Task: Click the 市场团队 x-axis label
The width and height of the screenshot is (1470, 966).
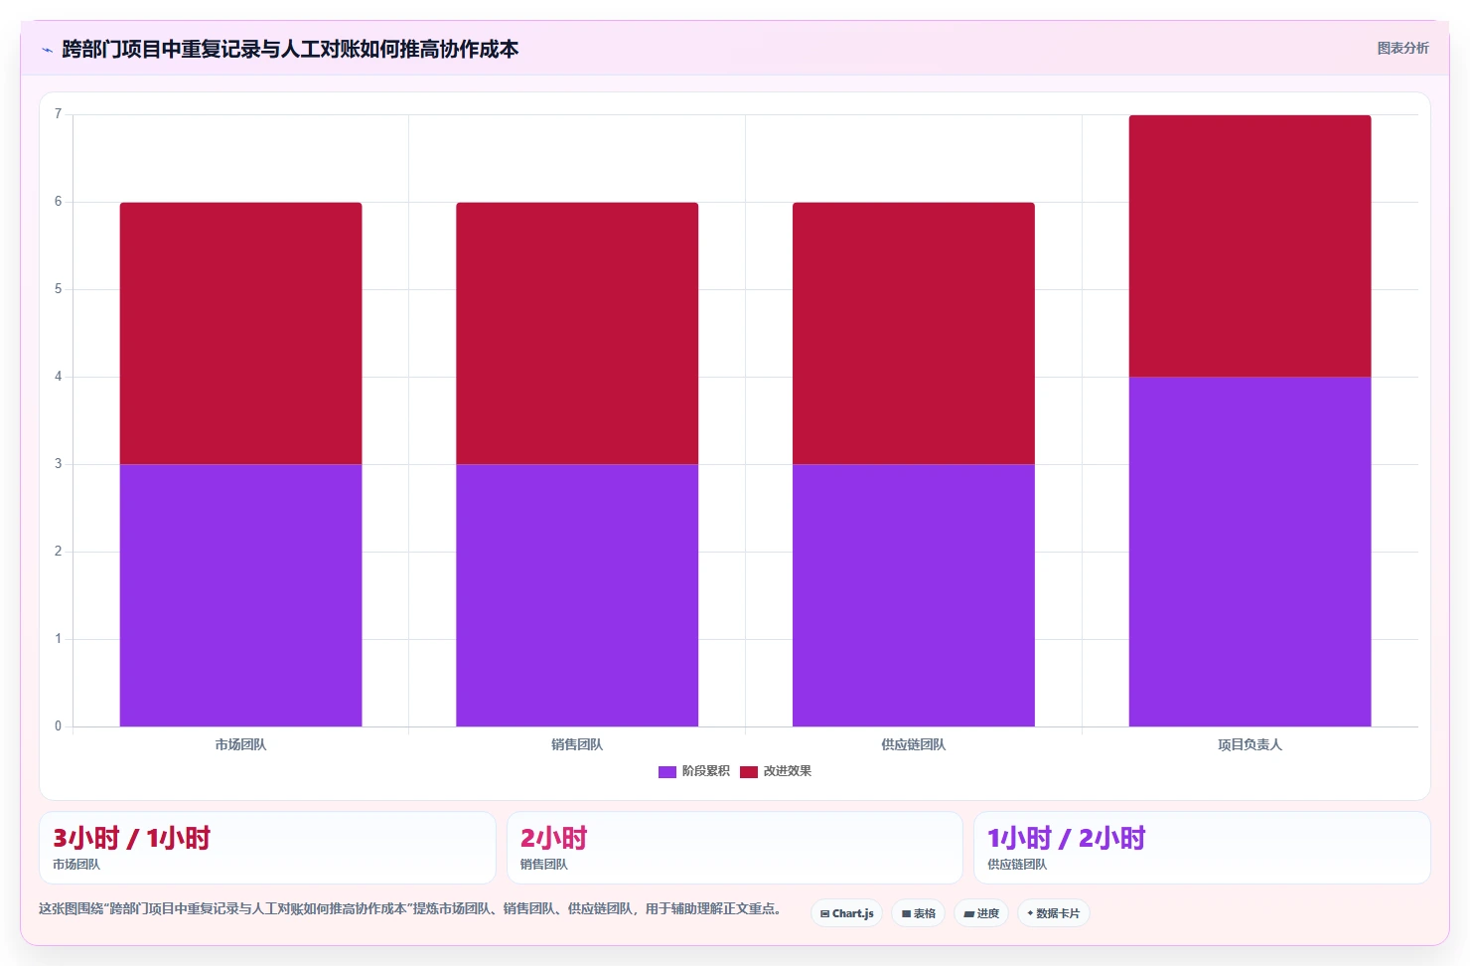Action: pyautogui.click(x=240, y=744)
